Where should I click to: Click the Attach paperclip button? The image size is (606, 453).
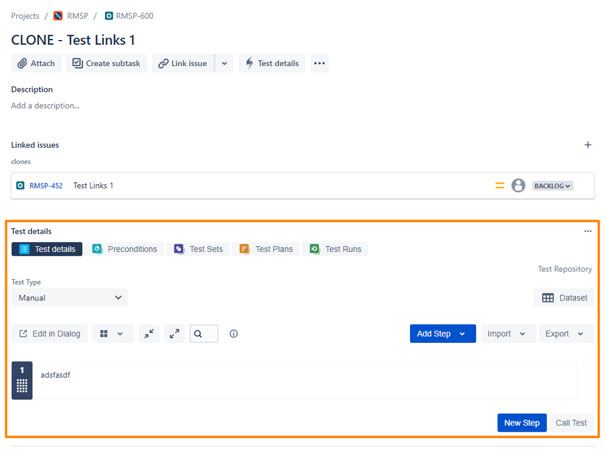[x=36, y=63]
